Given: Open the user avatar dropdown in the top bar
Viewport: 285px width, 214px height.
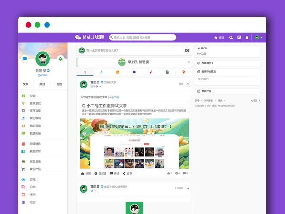Looking at the screenshot, I should click(x=258, y=38).
